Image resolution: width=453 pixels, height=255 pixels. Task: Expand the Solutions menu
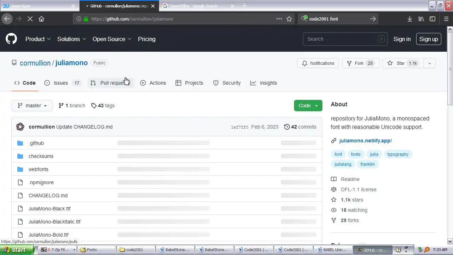point(72,39)
